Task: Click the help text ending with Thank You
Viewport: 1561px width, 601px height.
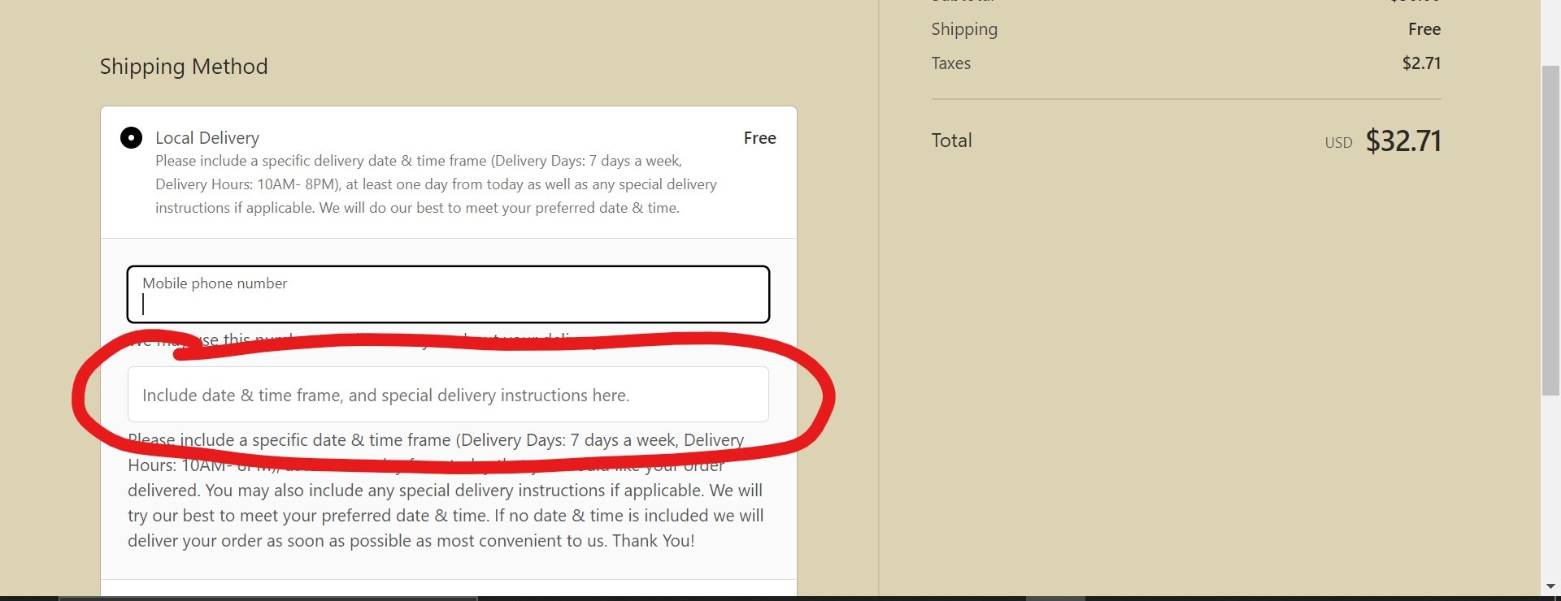Action: (x=446, y=516)
